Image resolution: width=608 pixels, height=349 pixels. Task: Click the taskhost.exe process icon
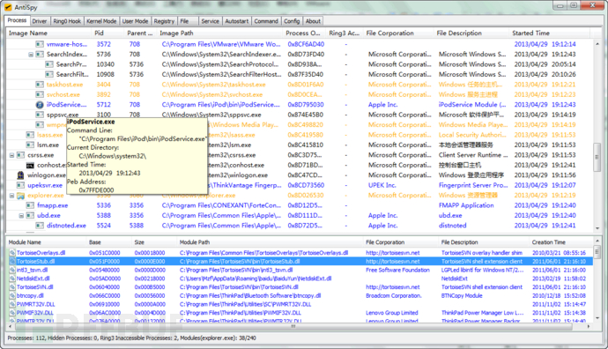[x=40, y=85]
